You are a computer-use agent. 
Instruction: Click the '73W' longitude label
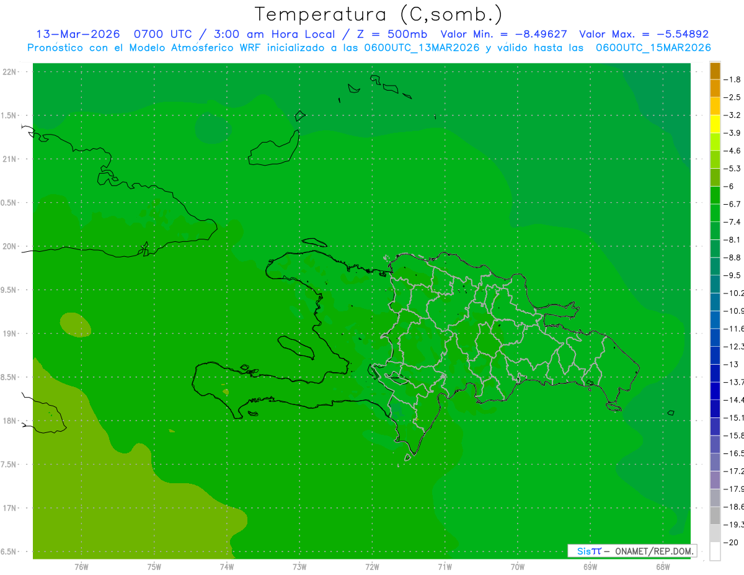pos(299,567)
